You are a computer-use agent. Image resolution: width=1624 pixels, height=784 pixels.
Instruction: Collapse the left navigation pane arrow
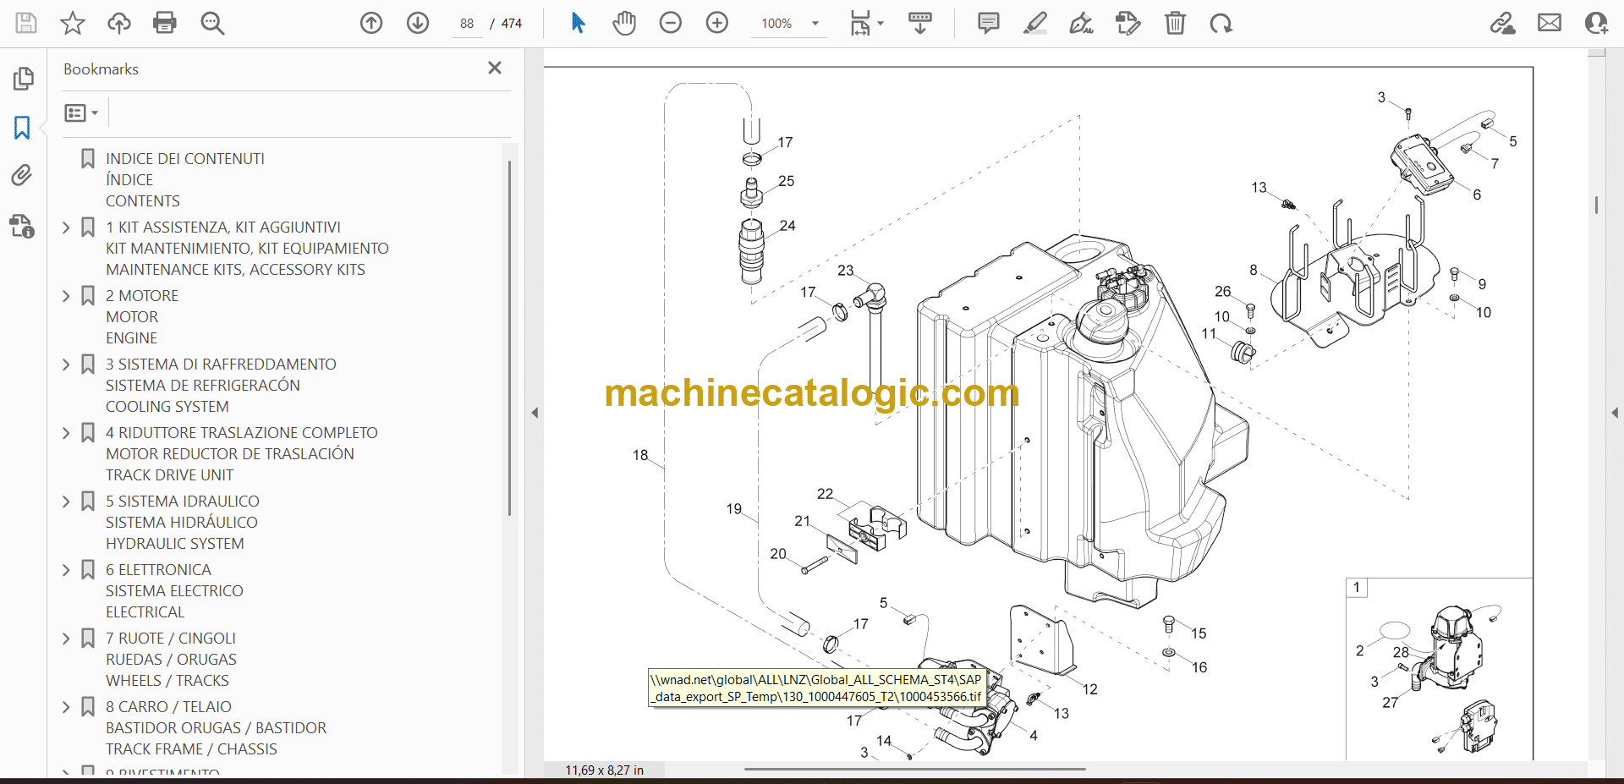point(535,413)
